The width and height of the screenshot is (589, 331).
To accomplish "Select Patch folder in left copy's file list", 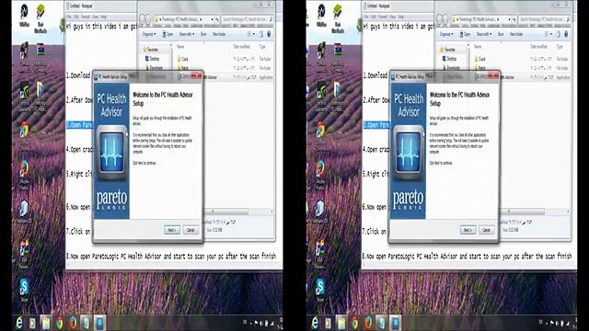I will [183, 68].
